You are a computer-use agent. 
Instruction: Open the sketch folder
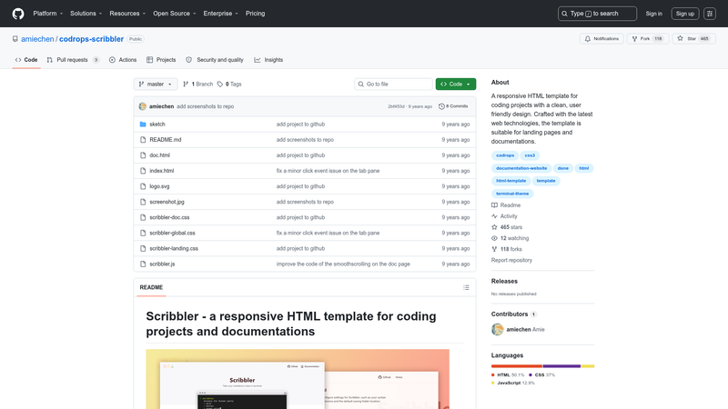[157, 125]
